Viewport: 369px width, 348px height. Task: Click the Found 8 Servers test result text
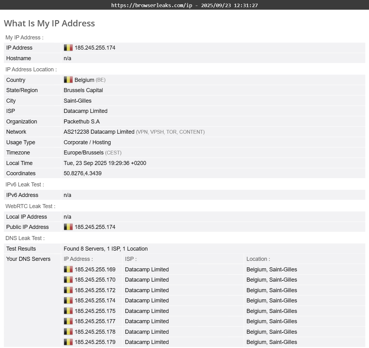pyautogui.click(x=105, y=249)
